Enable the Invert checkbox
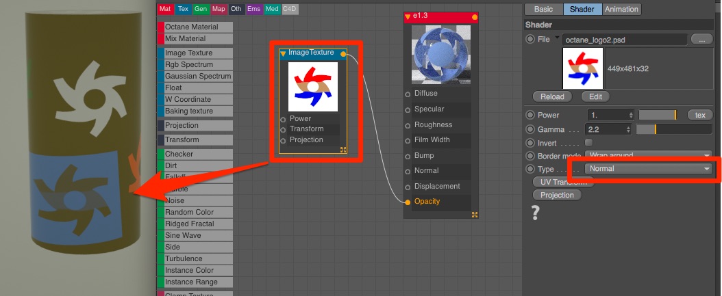Screen dimensions: 722x296 (588, 143)
